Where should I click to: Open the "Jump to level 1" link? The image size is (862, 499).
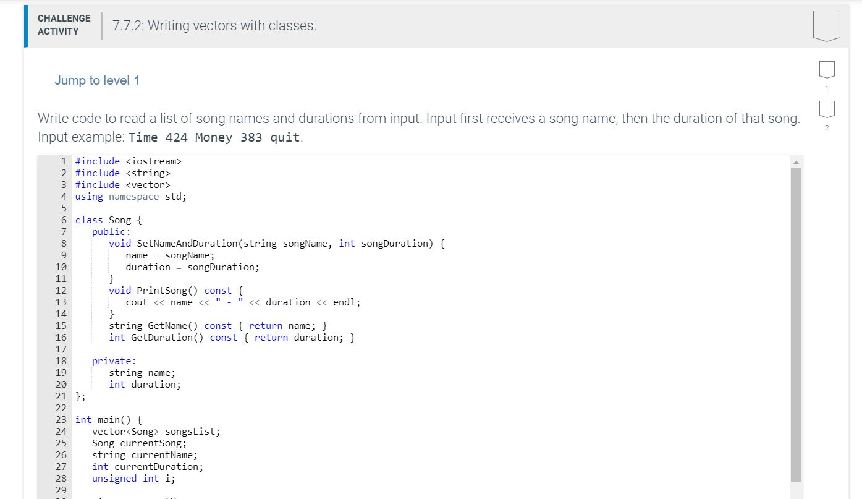(x=97, y=80)
